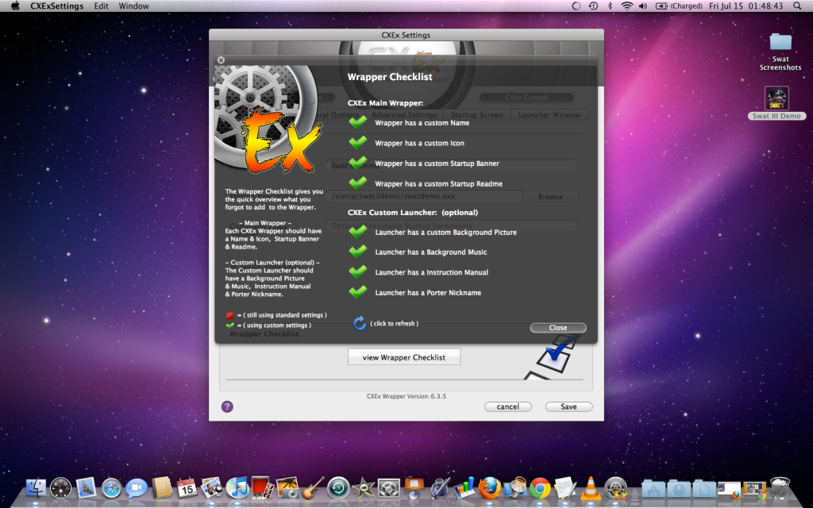This screenshot has width=813, height=508.
Task: Click the checkmark beside 'custom Background Picture'
Action: coord(358,231)
